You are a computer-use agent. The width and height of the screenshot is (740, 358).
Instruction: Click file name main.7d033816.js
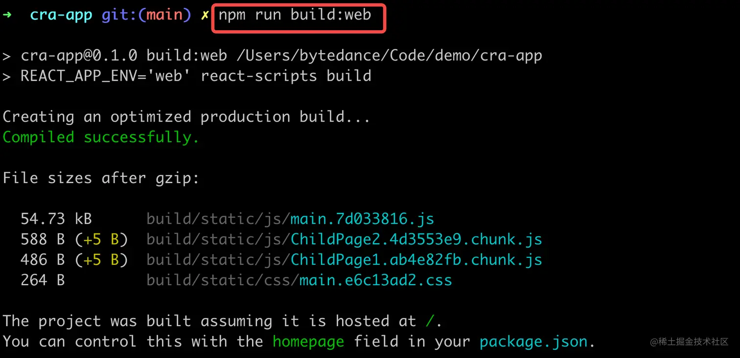point(362,219)
